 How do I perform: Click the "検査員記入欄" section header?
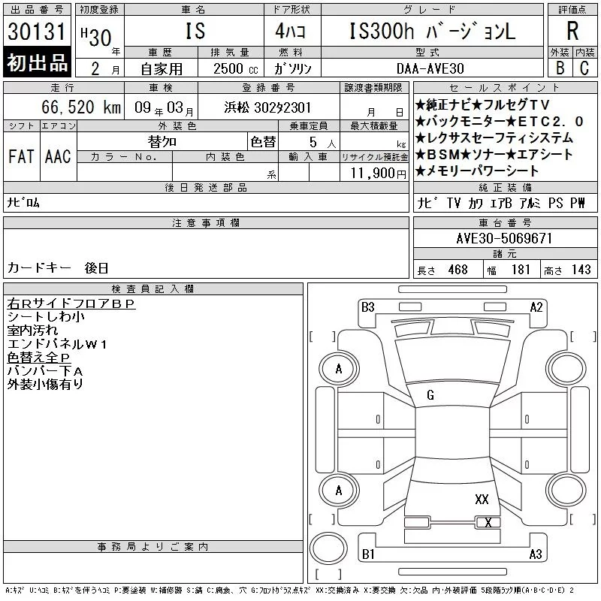click(153, 289)
